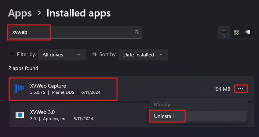Click the filter lines icon beside Filter by
The image size is (259, 137).
tap(12, 54)
